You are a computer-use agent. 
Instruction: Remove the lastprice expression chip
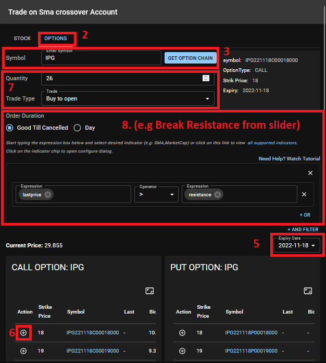48,195
